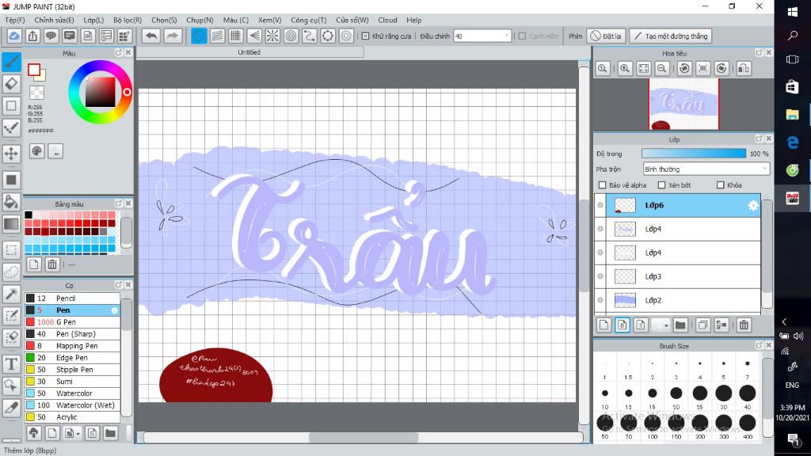Expand the Điều chỉnh value dropdown

tap(507, 36)
